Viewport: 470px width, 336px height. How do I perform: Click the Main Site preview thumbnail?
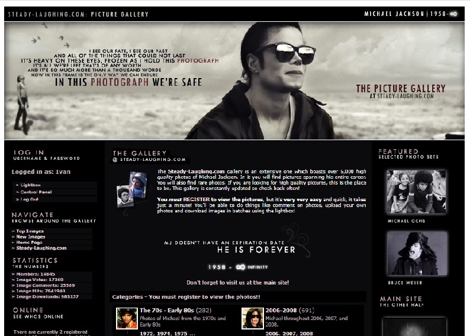tap(414, 327)
